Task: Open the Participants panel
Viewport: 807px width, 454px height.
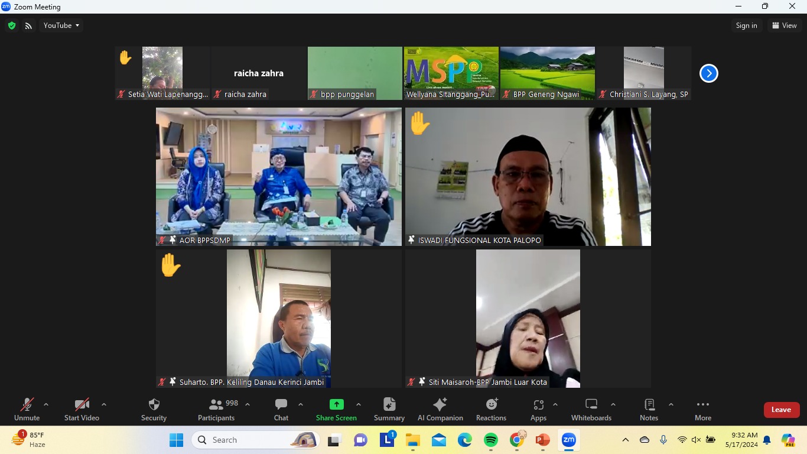Action: point(216,409)
